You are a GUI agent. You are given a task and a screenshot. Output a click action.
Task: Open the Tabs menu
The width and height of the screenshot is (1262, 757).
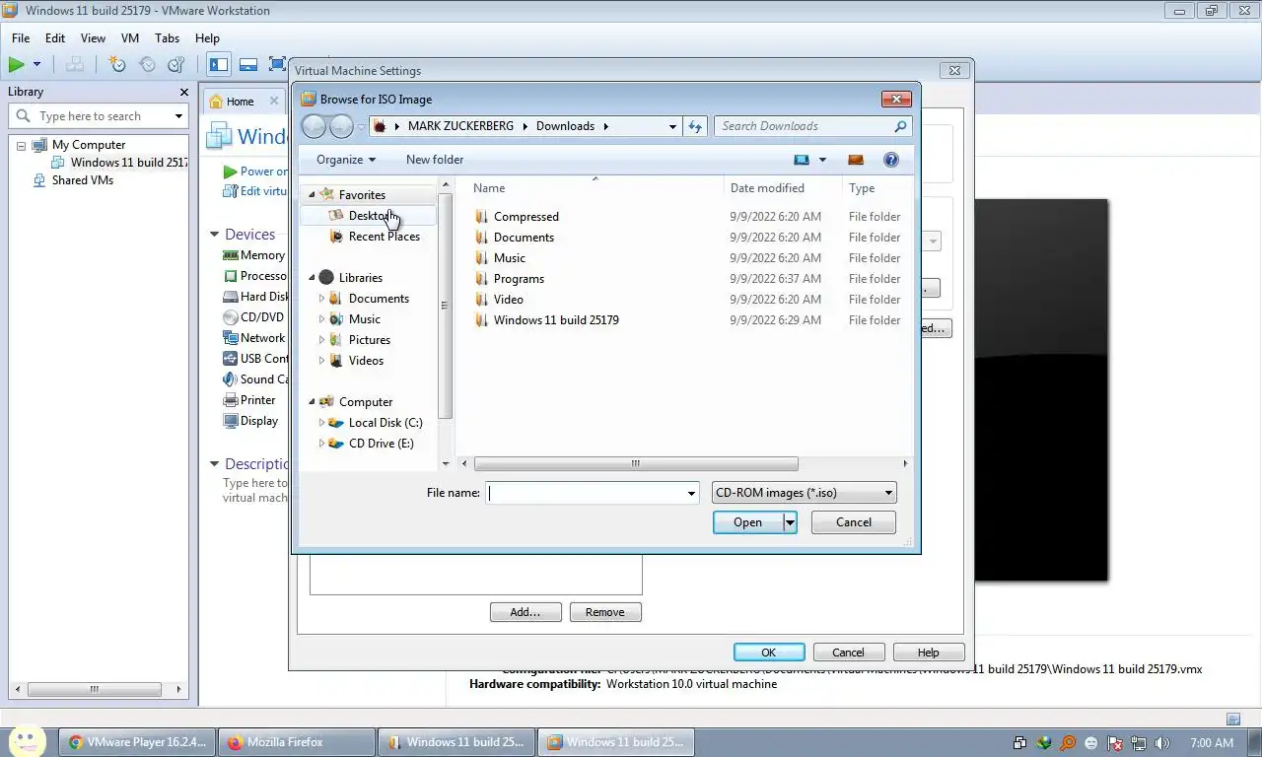[x=167, y=38]
